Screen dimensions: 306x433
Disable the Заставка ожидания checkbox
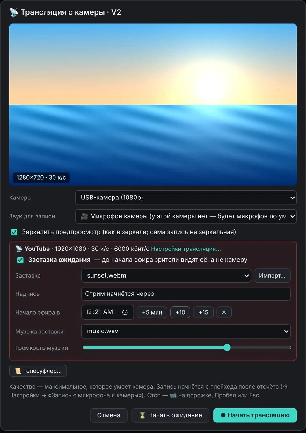click(20, 260)
